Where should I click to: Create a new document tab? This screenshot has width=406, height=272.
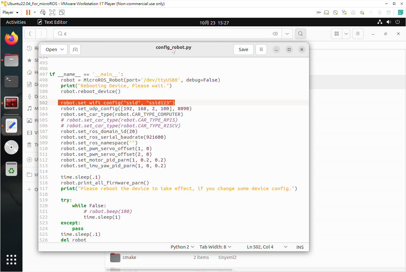(x=75, y=50)
